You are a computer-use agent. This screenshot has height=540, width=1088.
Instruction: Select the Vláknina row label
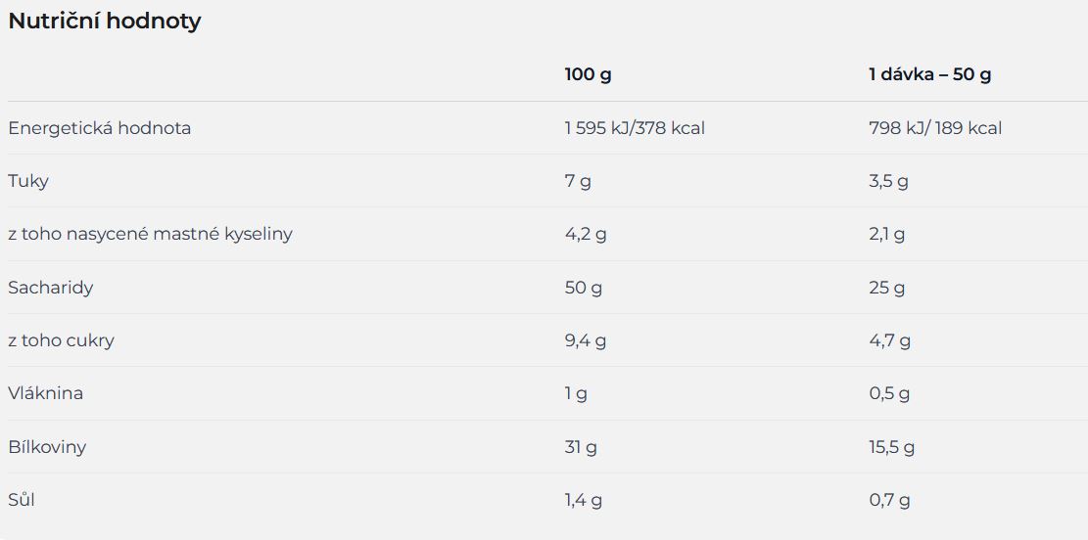click(x=46, y=393)
